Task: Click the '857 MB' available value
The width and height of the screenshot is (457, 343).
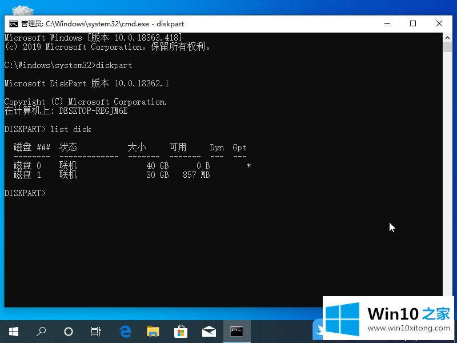Action: tap(197, 175)
